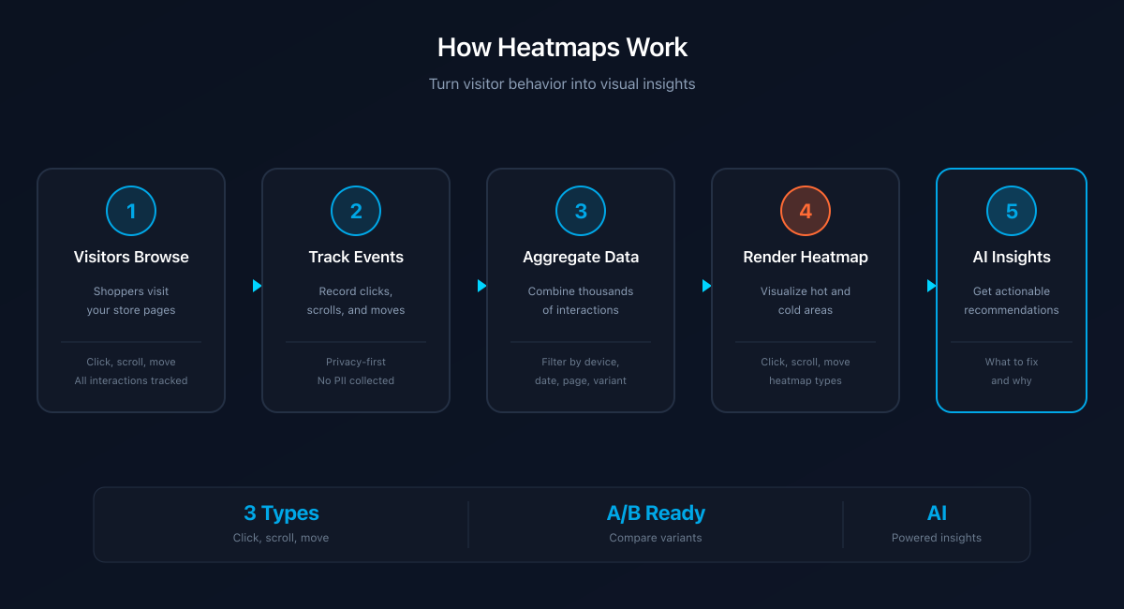Click the number 5 step circle
Screen dimensions: 1124x609
(x=1012, y=211)
